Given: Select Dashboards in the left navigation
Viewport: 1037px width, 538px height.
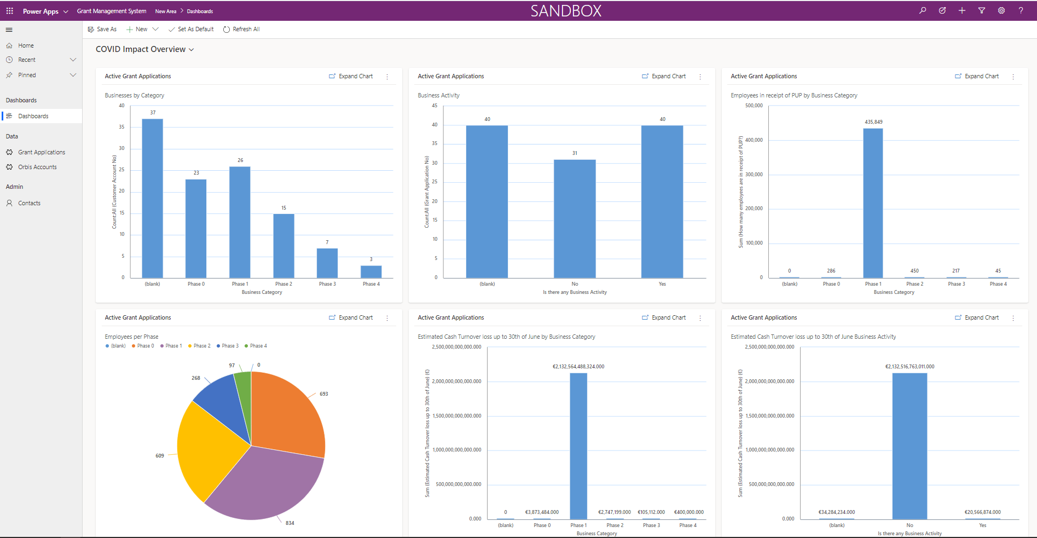Looking at the screenshot, I should pyautogui.click(x=33, y=115).
